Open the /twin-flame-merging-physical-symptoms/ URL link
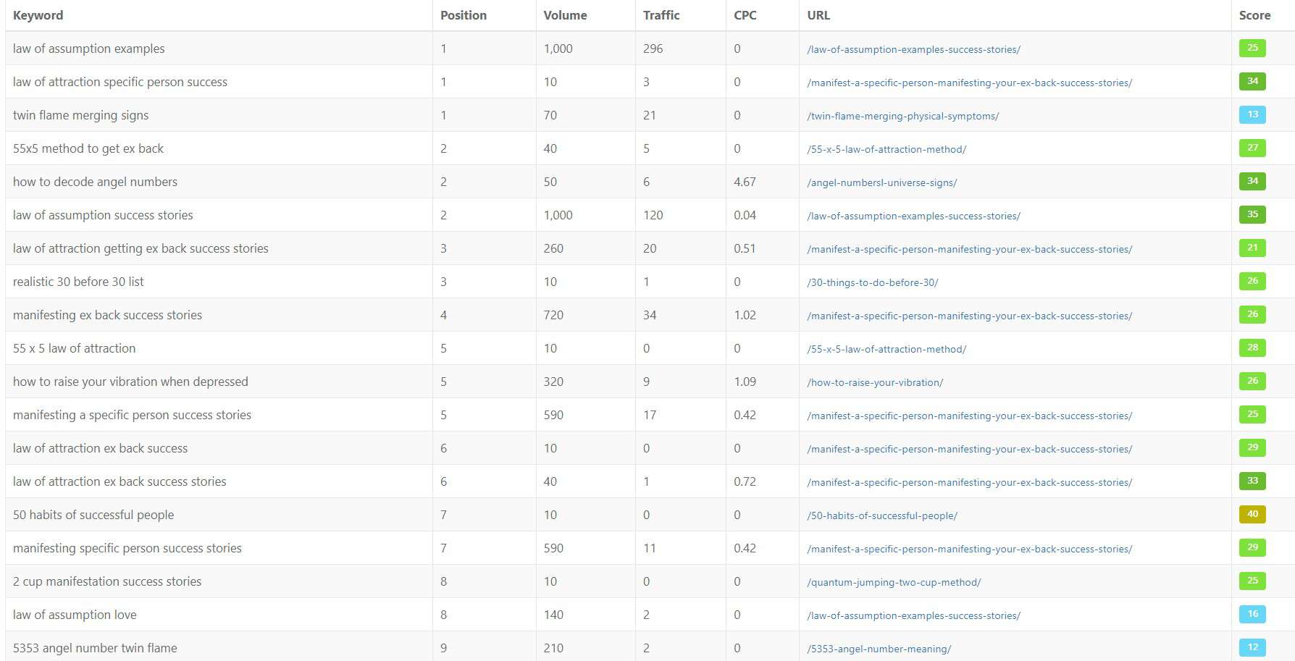The height and width of the screenshot is (661, 1295). 902,116
